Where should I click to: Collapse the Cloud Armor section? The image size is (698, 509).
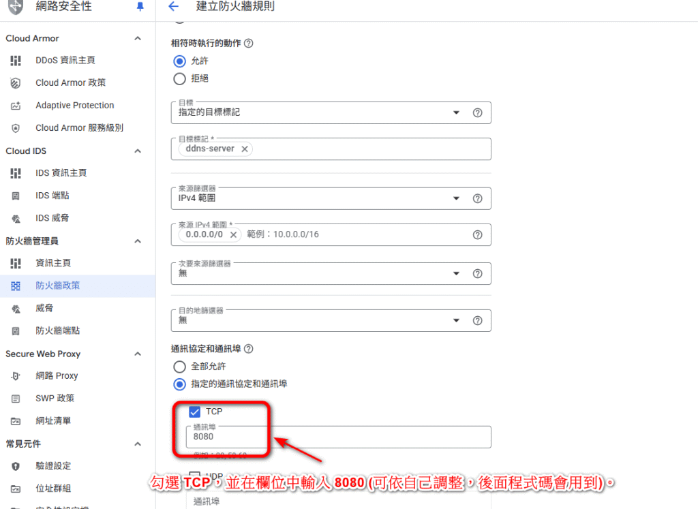pos(138,38)
